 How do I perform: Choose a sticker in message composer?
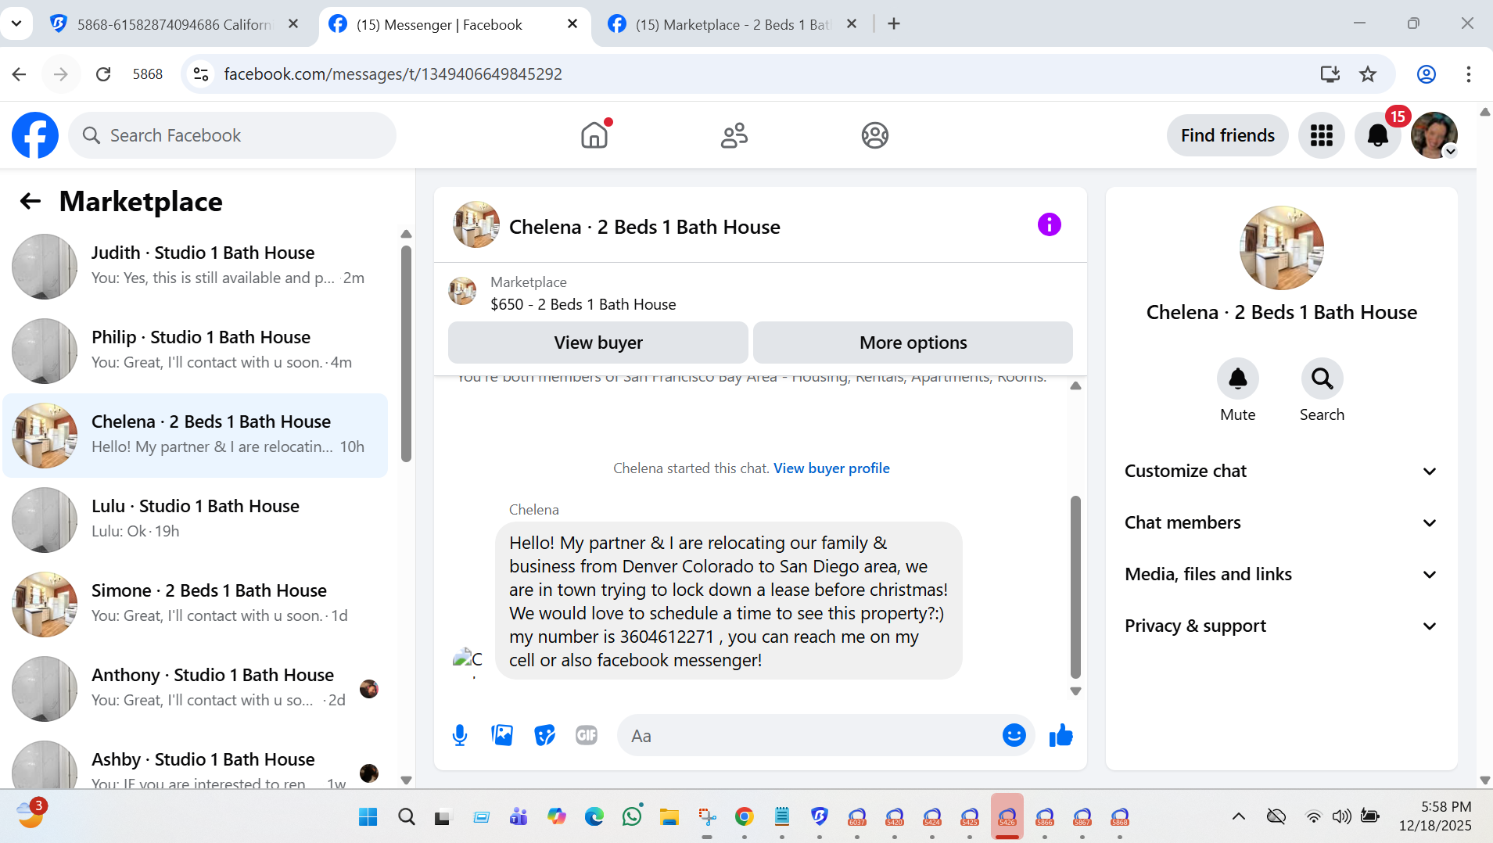[544, 735]
